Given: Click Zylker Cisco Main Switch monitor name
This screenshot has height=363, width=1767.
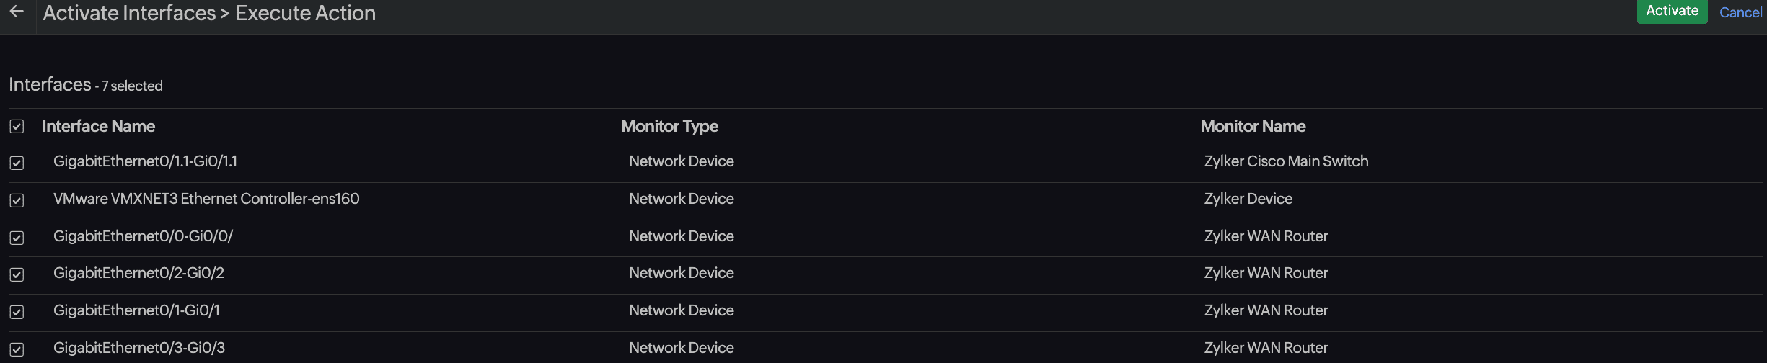Looking at the screenshot, I should click(1286, 161).
